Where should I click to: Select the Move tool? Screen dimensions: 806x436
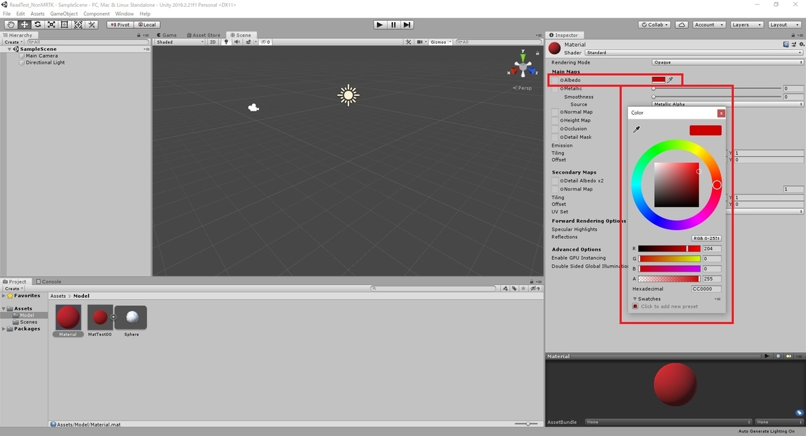[24, 25]
